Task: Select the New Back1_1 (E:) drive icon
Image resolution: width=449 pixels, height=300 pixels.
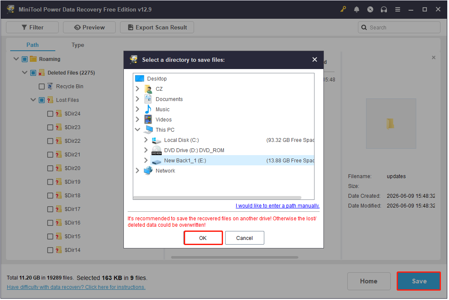Action: [157, 162]
